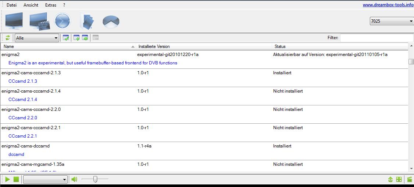Click the window icon with green plus

tap(76, 38)
